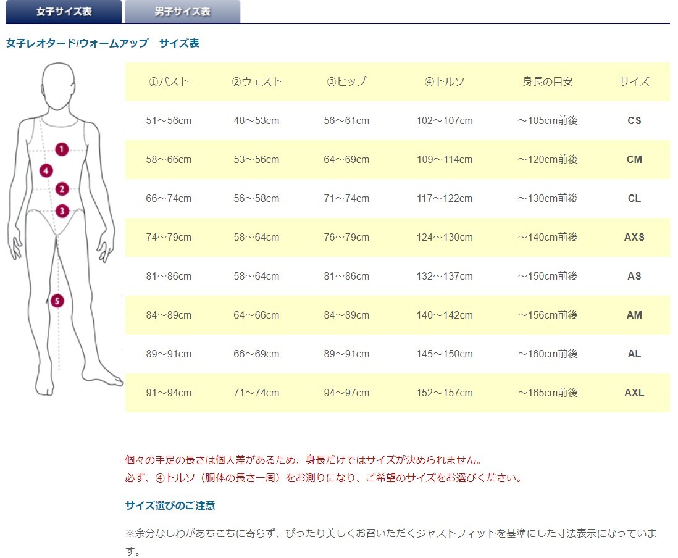Click the red note about ④トルソ measurement
Screen dimensions: 678x558
324,478
